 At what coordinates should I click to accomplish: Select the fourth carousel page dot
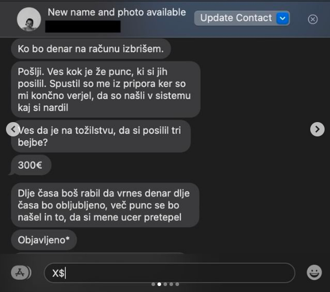pyautogui.click(x=171, y=284)
